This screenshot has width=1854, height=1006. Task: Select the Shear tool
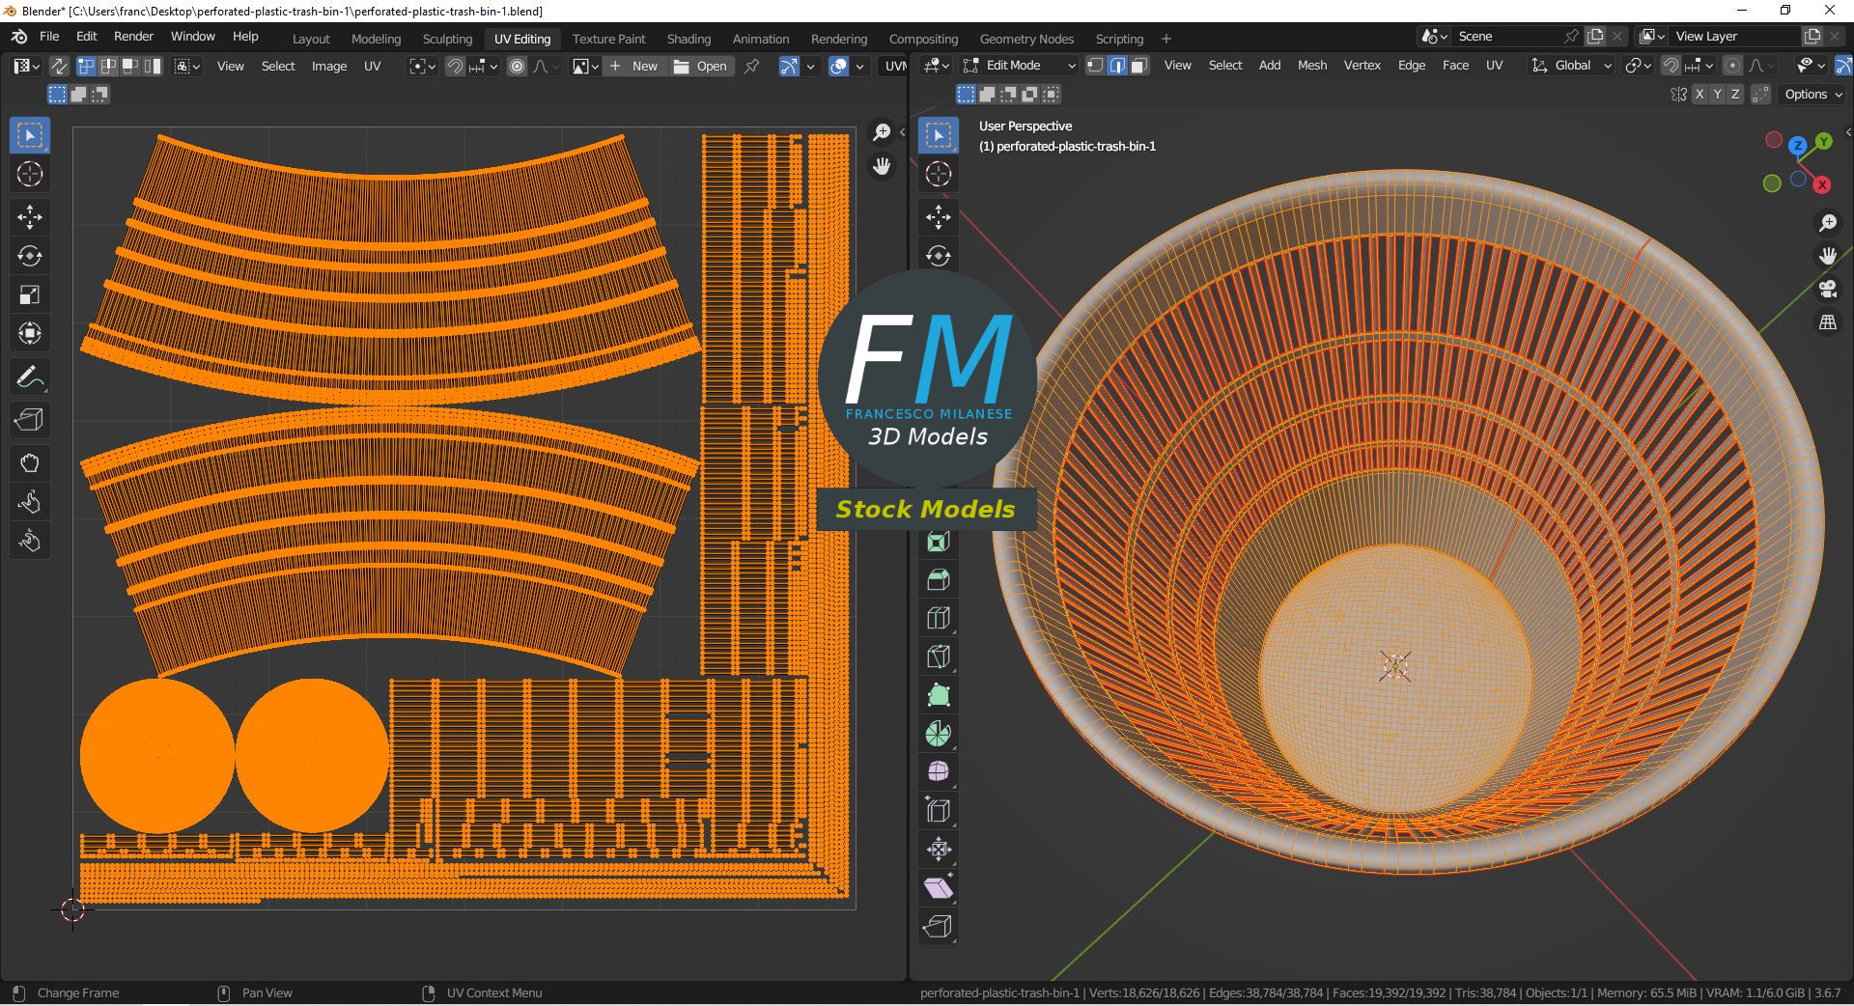tap(939, 888)
